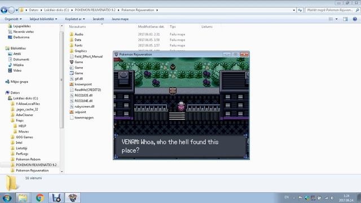Sort by the Nosaukums column header
This screenshot has width=361, height=203.
pos(77,27)
